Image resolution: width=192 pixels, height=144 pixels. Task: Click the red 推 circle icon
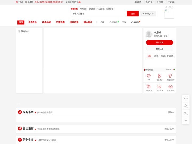pos(20,129)
